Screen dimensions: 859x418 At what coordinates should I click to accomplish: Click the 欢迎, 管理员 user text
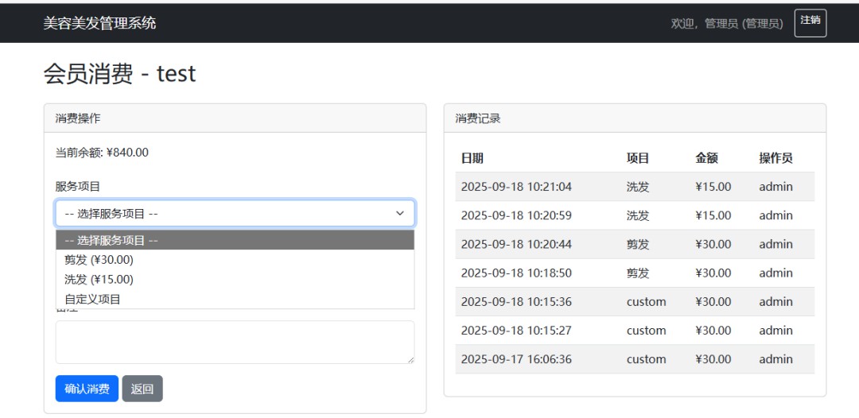(x=726, y=24)
